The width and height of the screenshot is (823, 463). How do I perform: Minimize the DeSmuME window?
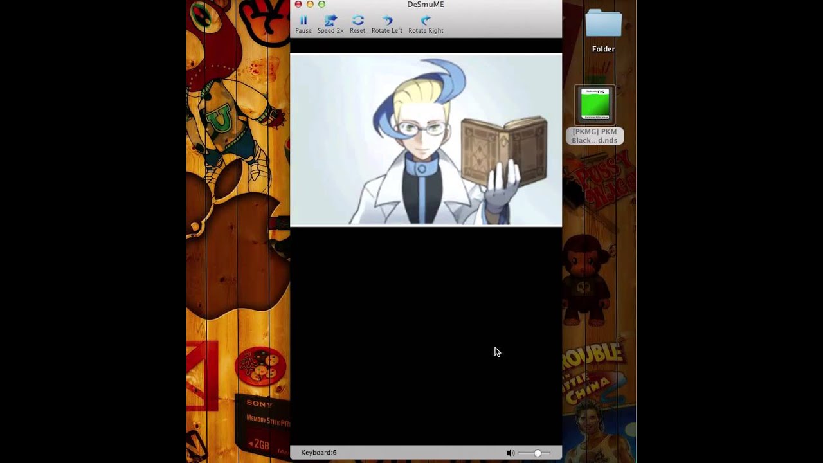(x=310, y=5)
